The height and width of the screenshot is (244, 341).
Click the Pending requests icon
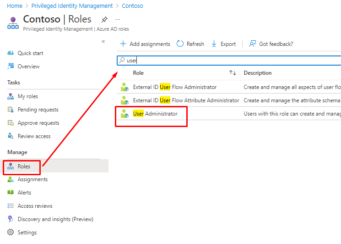(x=11, y=110)
